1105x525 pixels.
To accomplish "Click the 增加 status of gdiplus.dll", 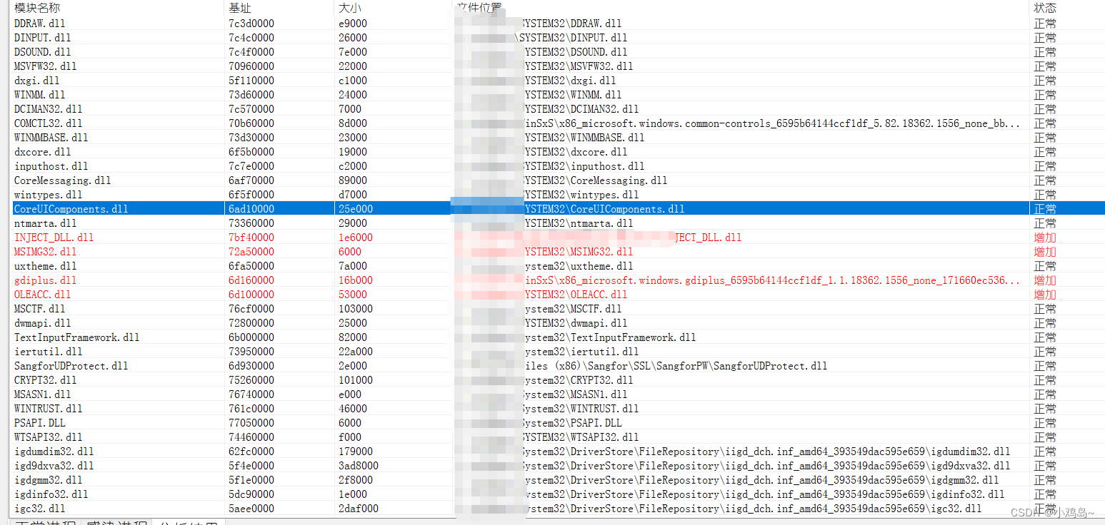I will click(x=1045, y=280).
